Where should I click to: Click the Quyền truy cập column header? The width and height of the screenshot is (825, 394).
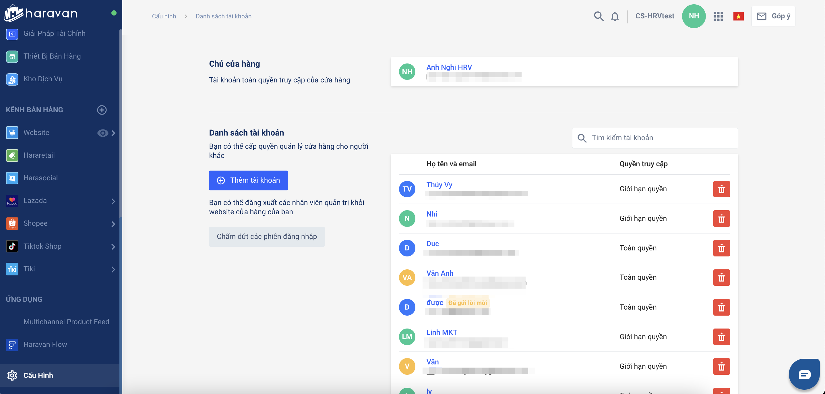(643, 164)
